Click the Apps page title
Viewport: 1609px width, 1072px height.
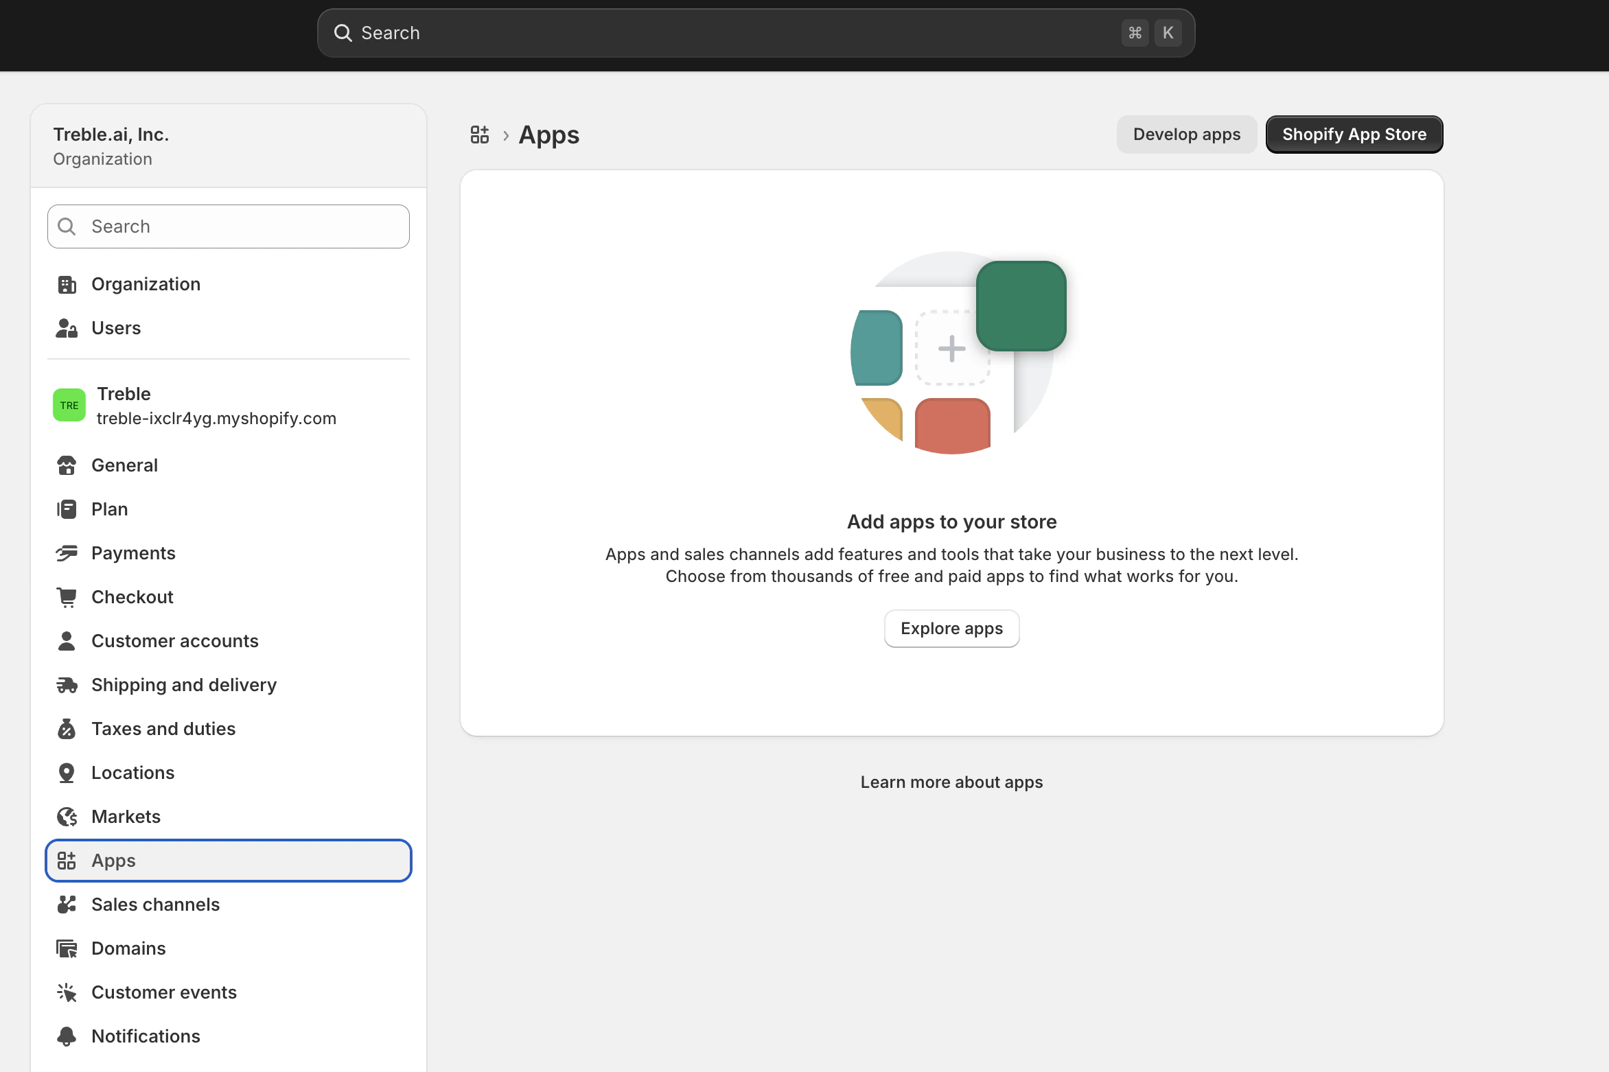549,135
